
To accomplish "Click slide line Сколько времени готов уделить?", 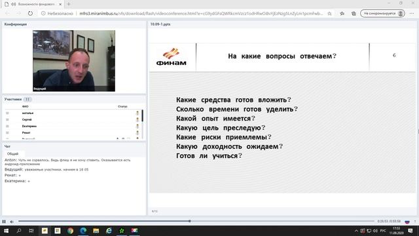I will pyautogui.click(x=237, y=109).
